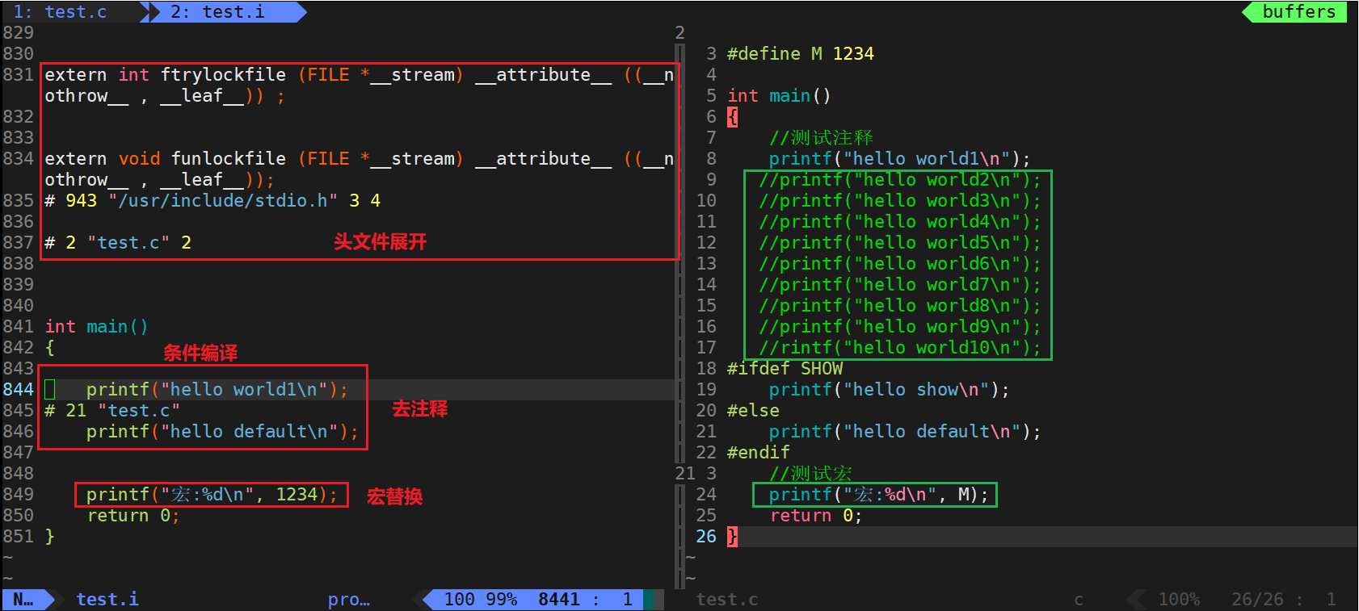Click the '#ifdef SHOW' directive
The height and width of the screenshot is (611, 1359).
tap(785, 369)
